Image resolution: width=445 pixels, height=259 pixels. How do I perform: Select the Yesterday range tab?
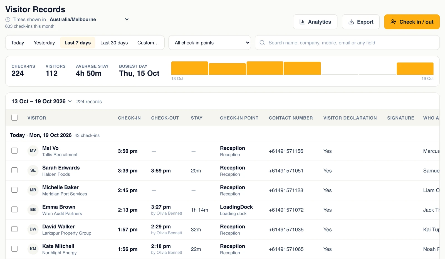(x=44, y=43)
